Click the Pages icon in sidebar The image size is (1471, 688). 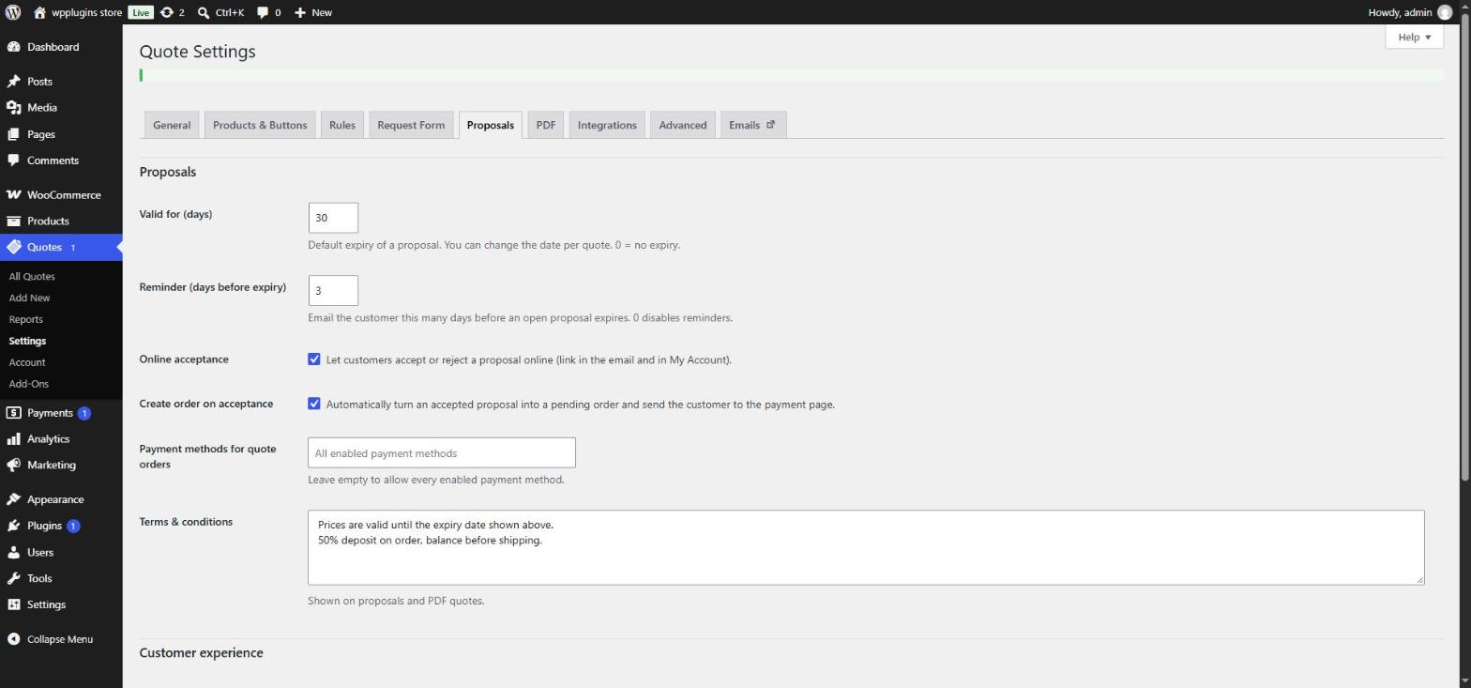pos(13,134)
